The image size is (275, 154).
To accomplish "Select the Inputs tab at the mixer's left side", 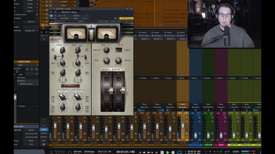I will tap(44, 130).
